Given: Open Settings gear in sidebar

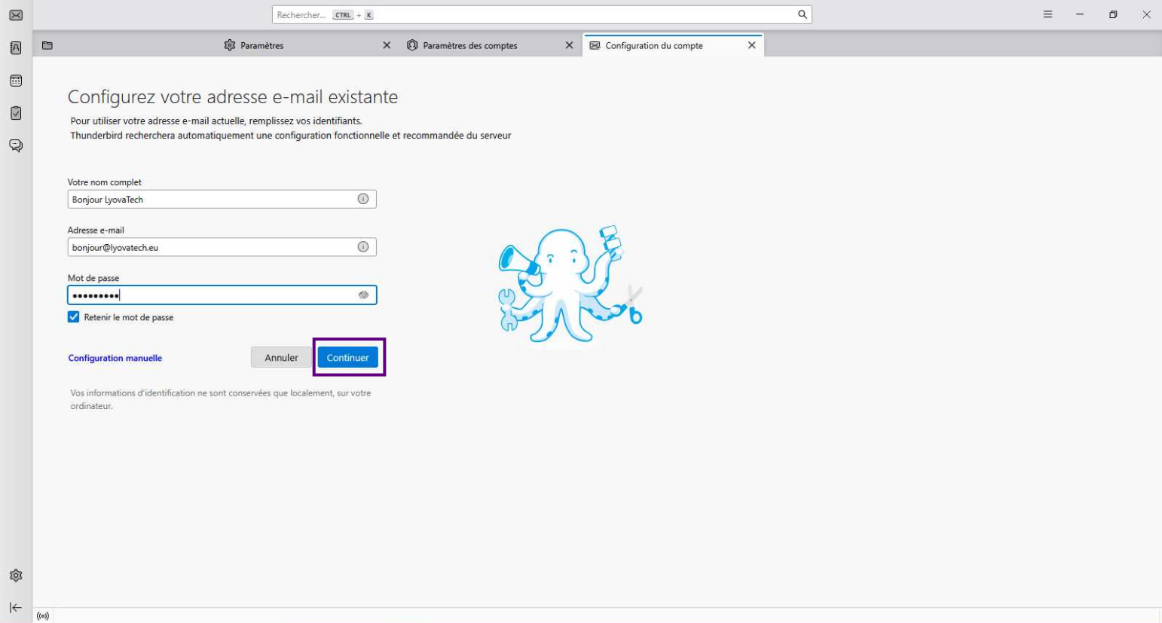Looking at the screenshot, I should tap(16, 576).
